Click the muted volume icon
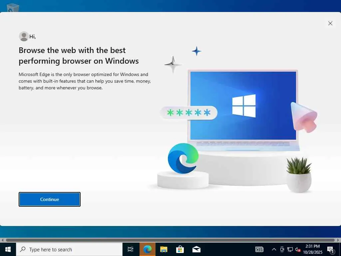This screenshot has height=256, width=341. click(298, 250)
